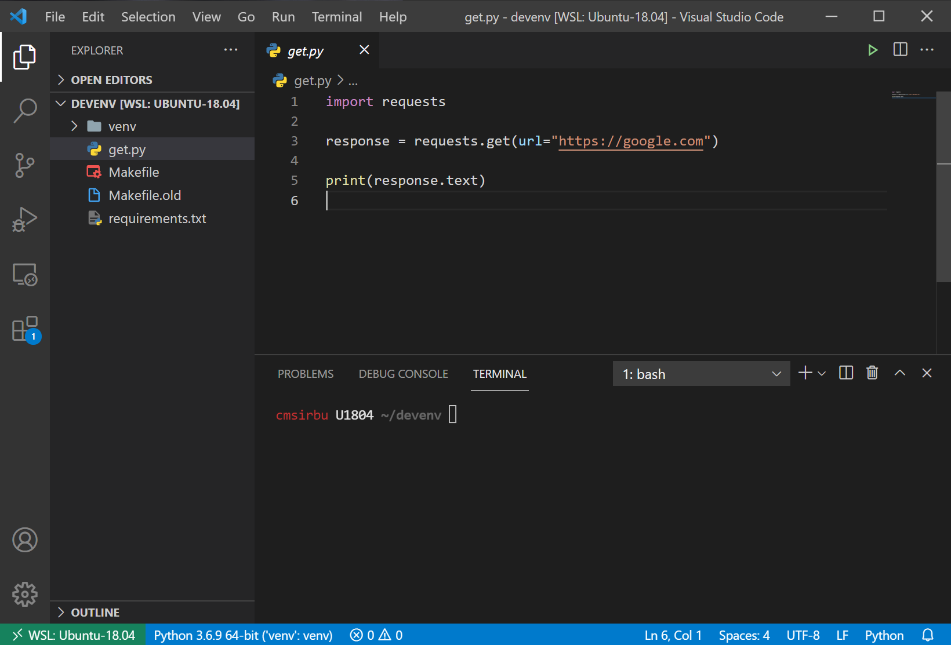
Task: Place cursor on empty line 6
Action: [606, 201]
